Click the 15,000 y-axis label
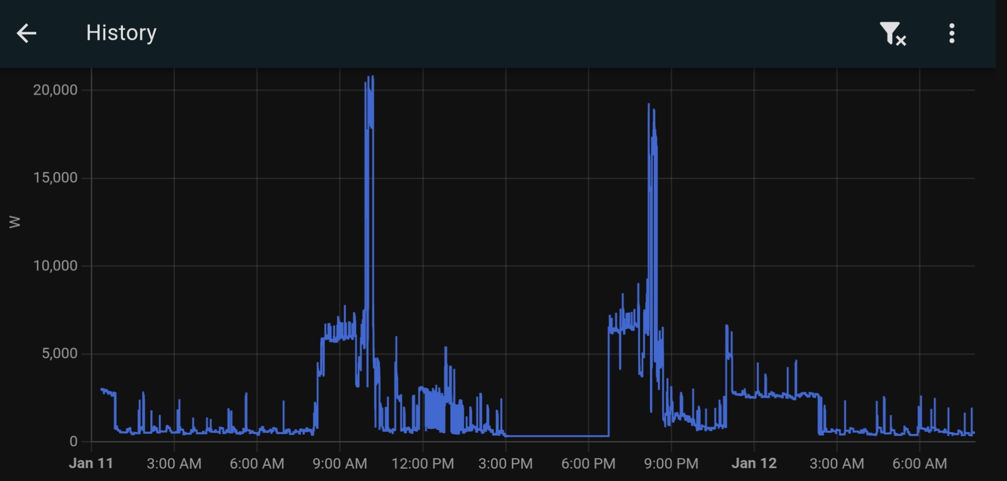Viewport: 1007px width, 481px height. tap(55, 178)
